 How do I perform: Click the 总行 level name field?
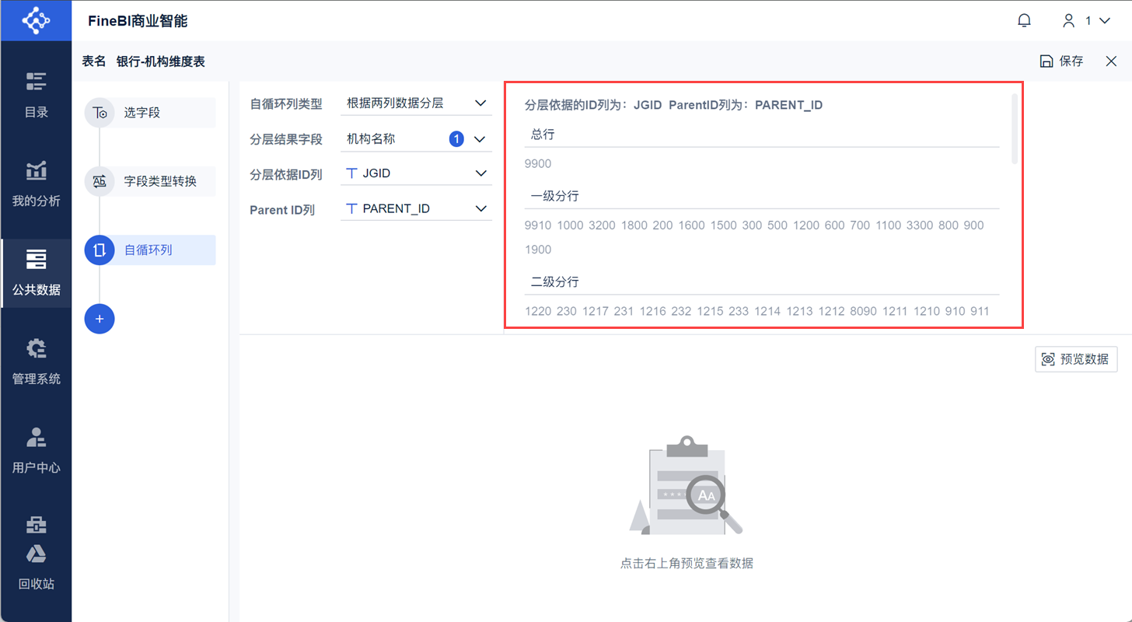point(762,135)
